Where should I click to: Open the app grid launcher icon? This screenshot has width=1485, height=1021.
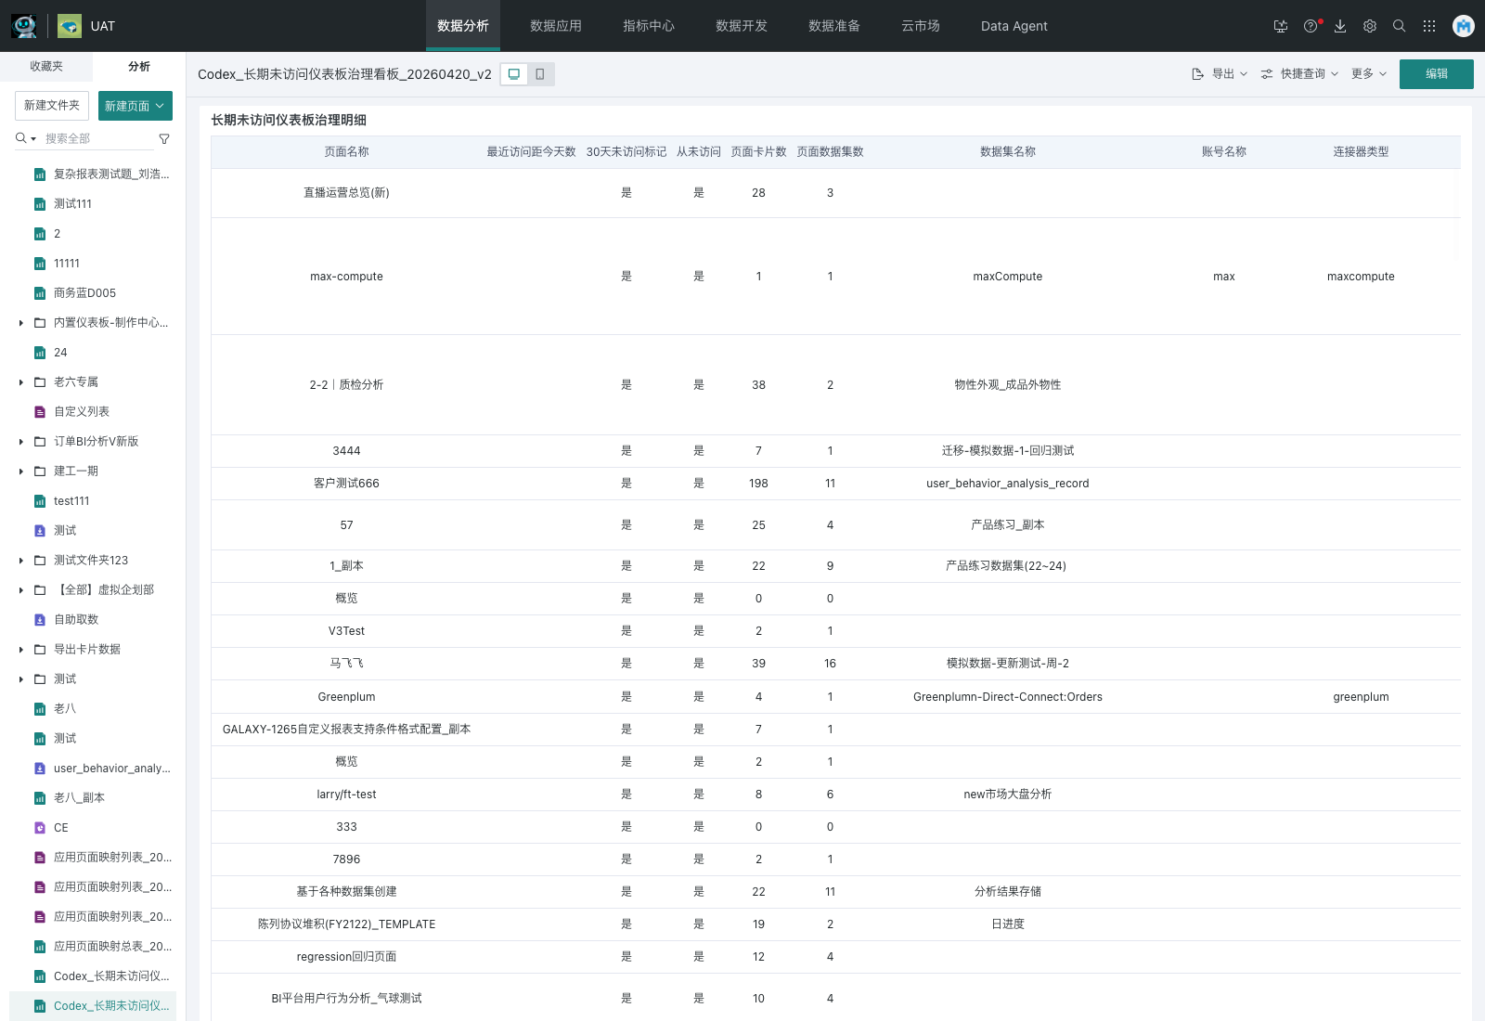(1429, 26)
